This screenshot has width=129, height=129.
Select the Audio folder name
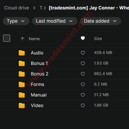[x=37, y=53]
